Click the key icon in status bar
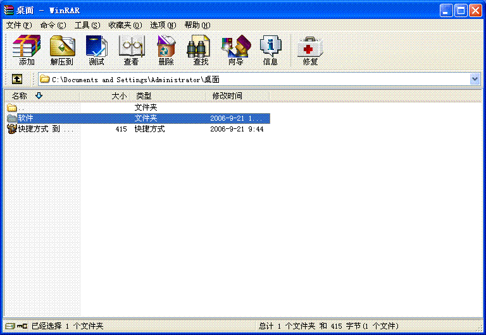 (22, 326)
